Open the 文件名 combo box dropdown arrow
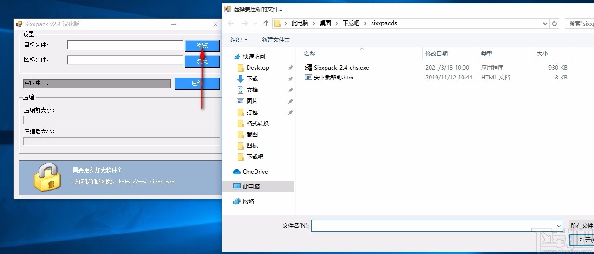The width and height of the screenshot is (594, 254). coord(560,226)
